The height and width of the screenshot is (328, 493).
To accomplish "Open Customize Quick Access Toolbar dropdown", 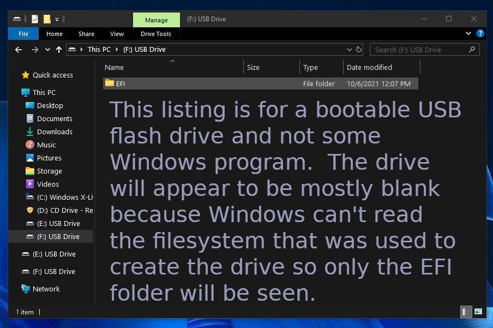I will tap(57, 20).
